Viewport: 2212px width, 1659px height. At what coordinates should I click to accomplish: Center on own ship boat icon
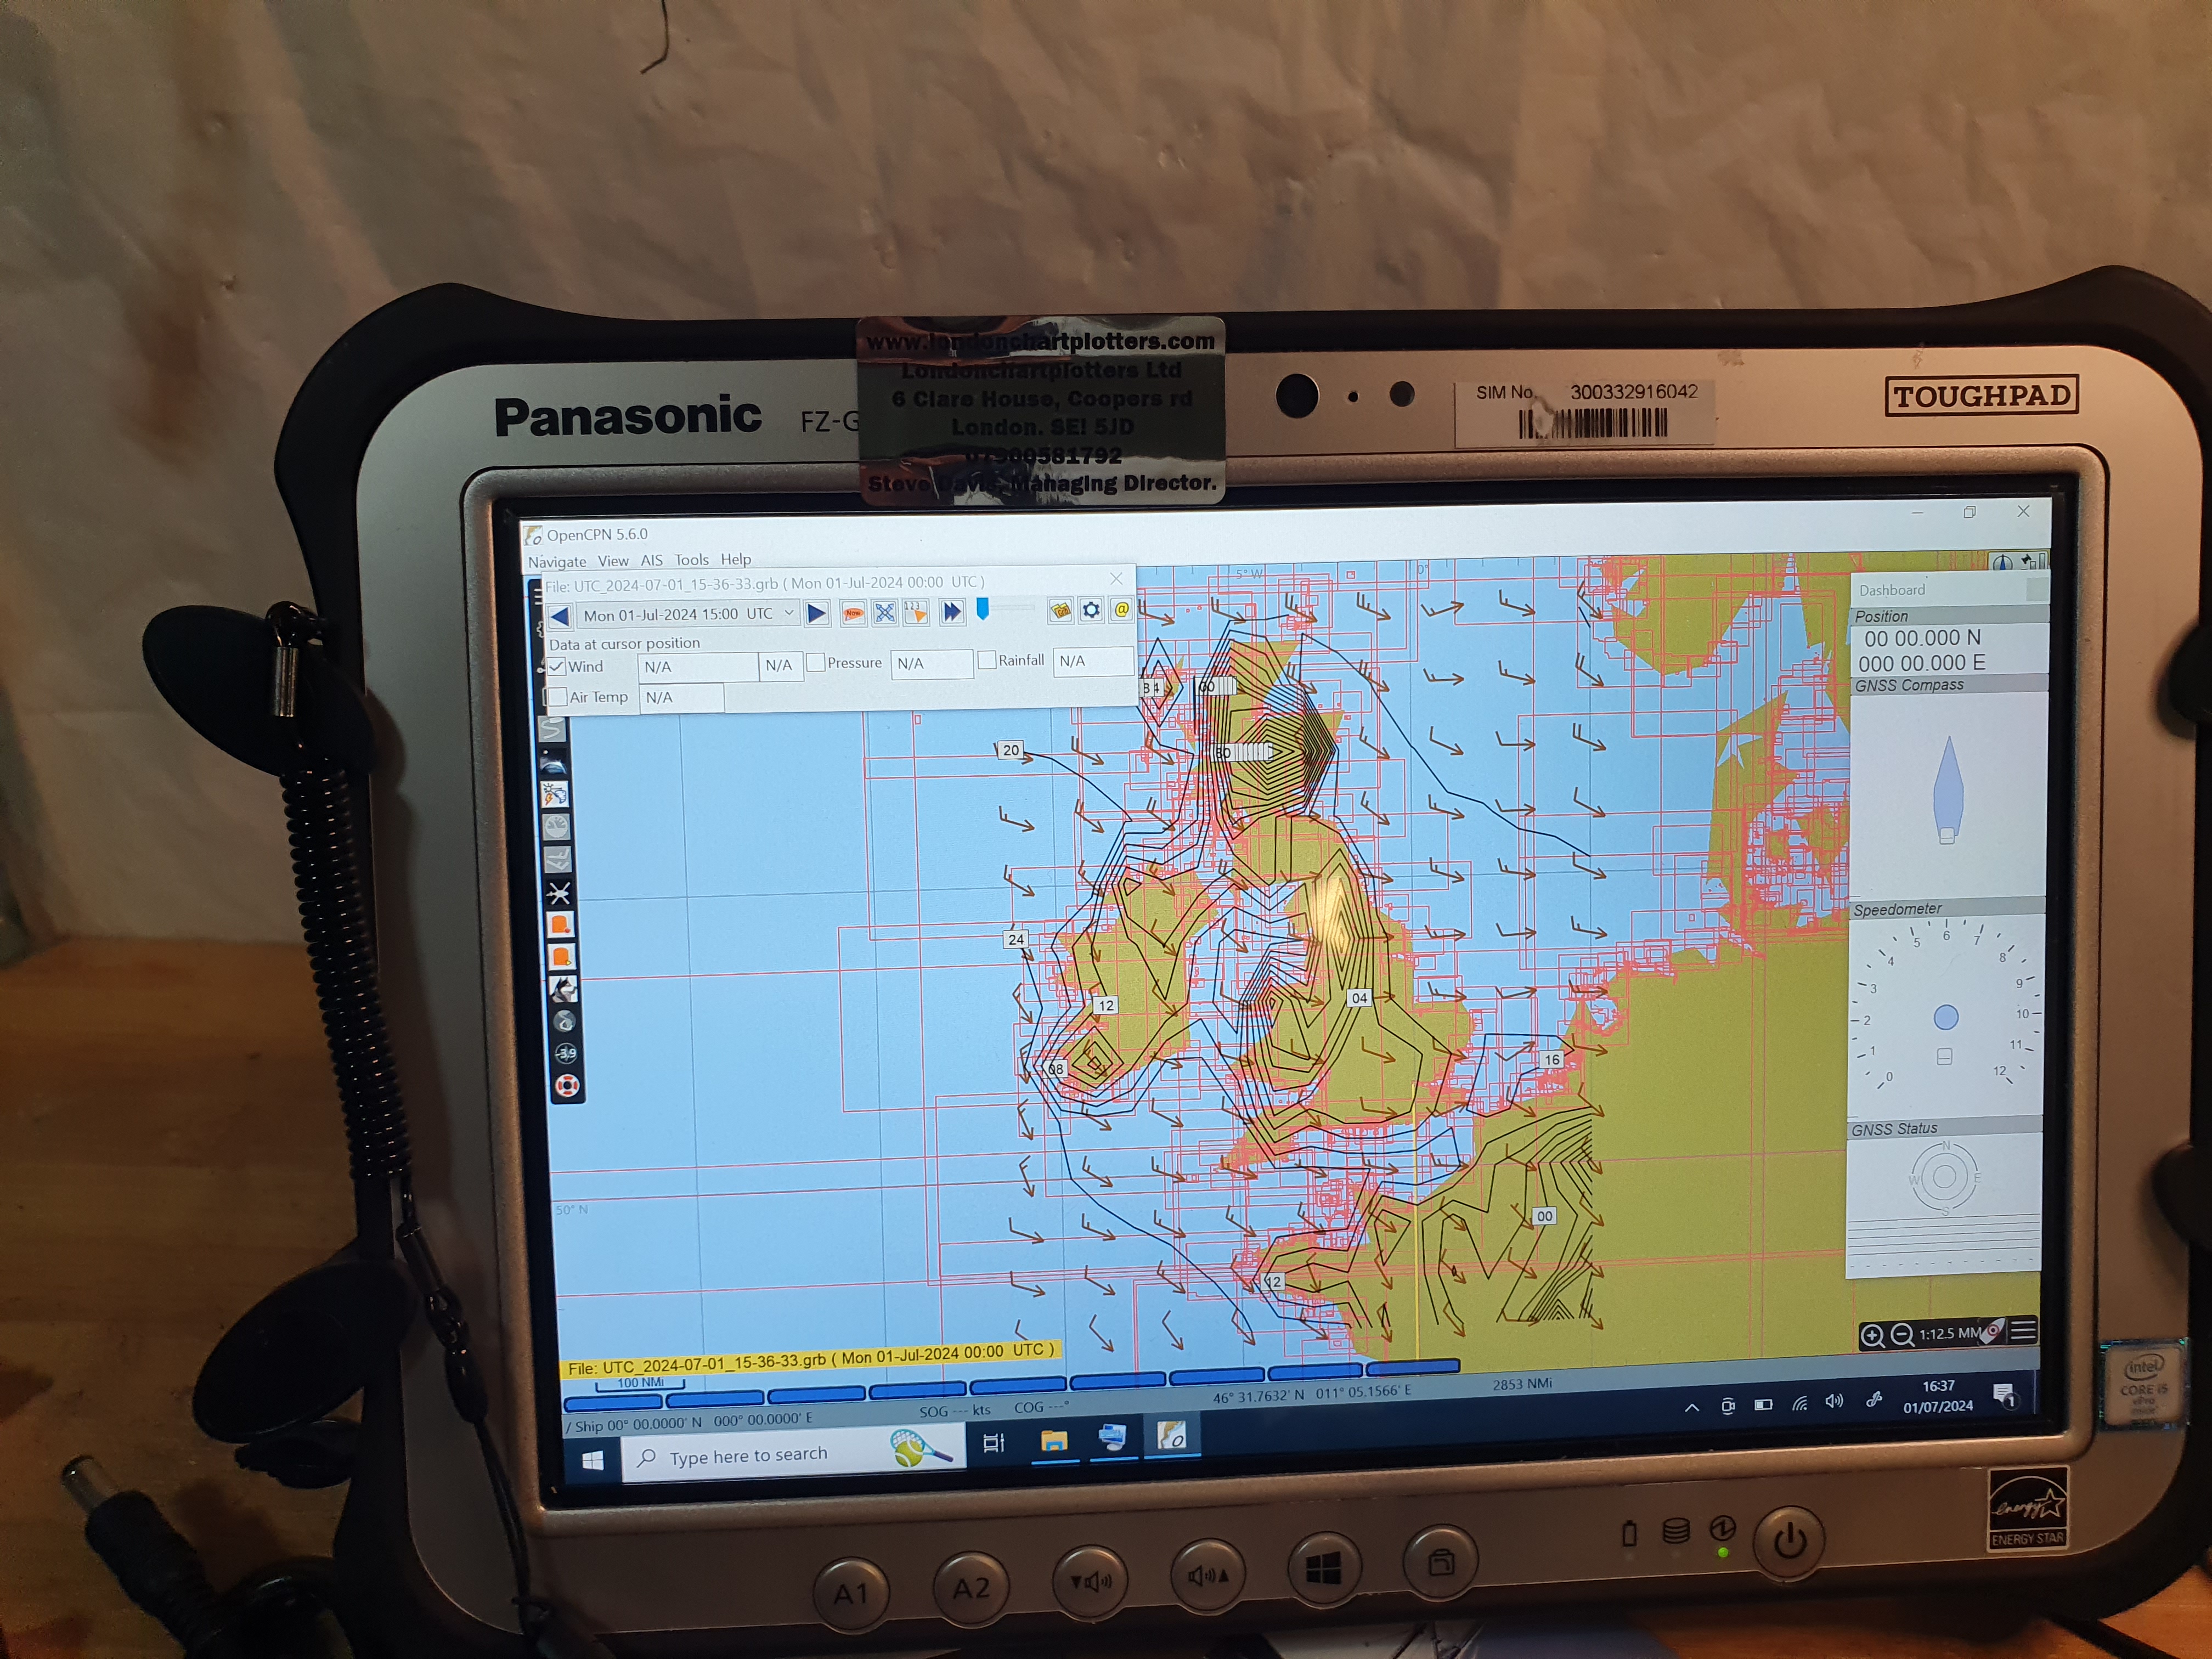pyautogui.click(x=1993, y=1330)
